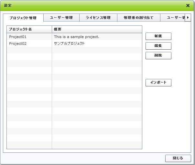The width and height of the screenshot is (195, 165).
Task: Click the サンプルプロジェクト description cell
Action: tap(97, 44)
